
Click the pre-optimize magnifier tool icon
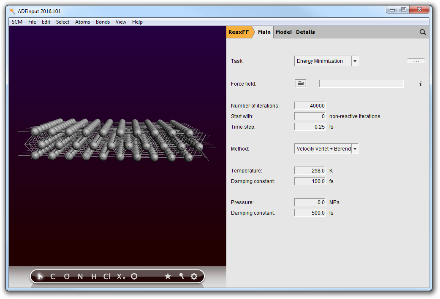pyautogui.click(x=181, y=276)
